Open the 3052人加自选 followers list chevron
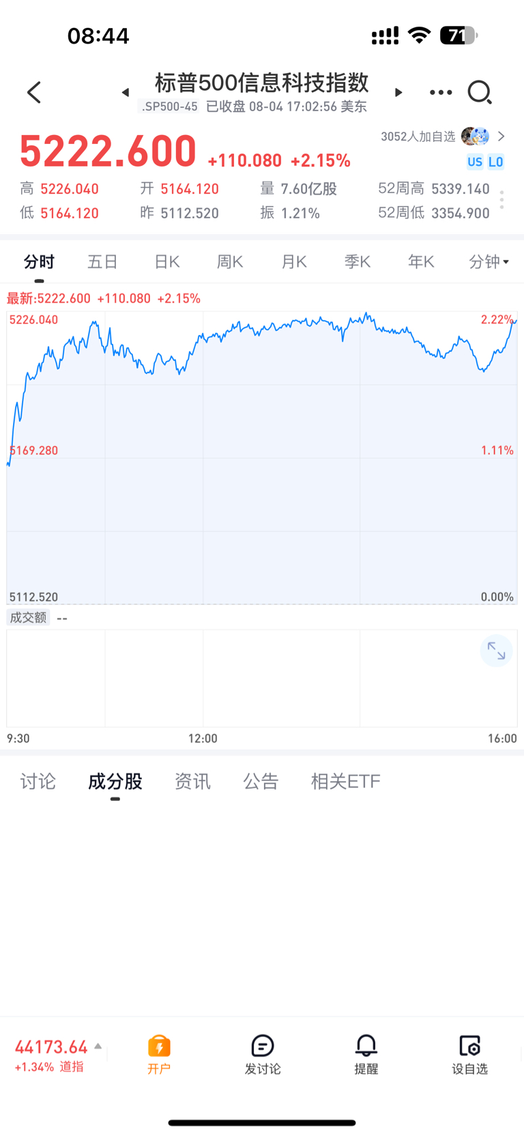524x1136 pixels. tap(501, 136)
